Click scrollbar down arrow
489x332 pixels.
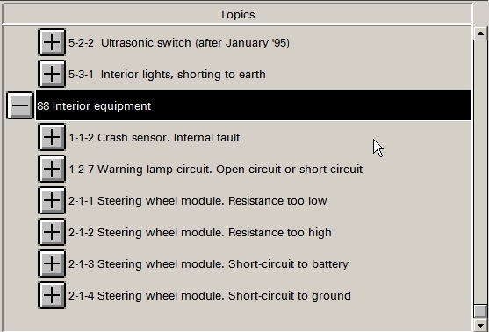(480, 326)
